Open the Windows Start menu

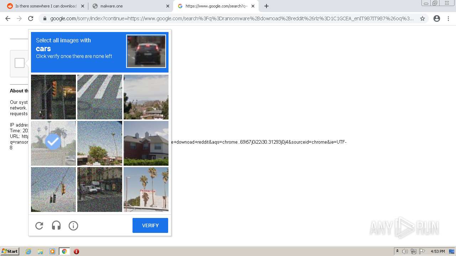pyautogui.click(x=10, y=251)
